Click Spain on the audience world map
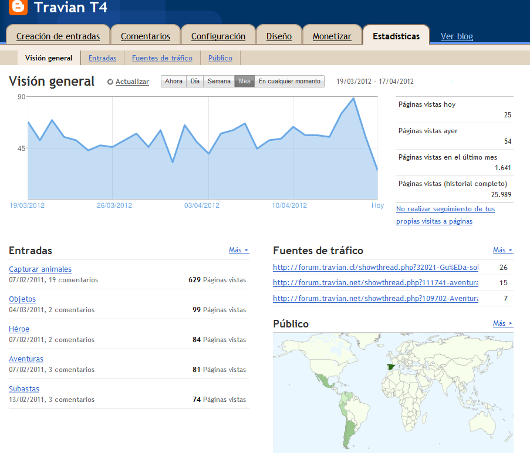 391,367
